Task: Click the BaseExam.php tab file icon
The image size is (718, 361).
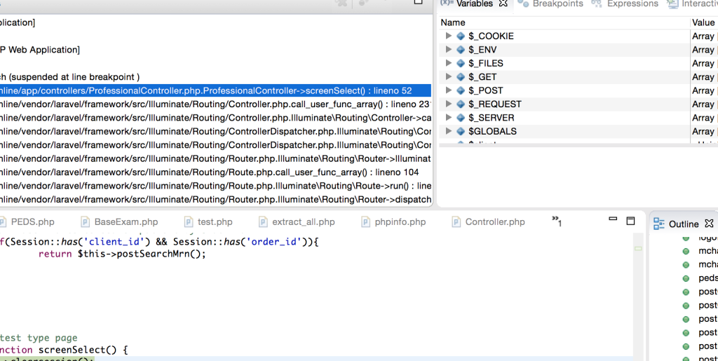Action: (x=86, y=222)
